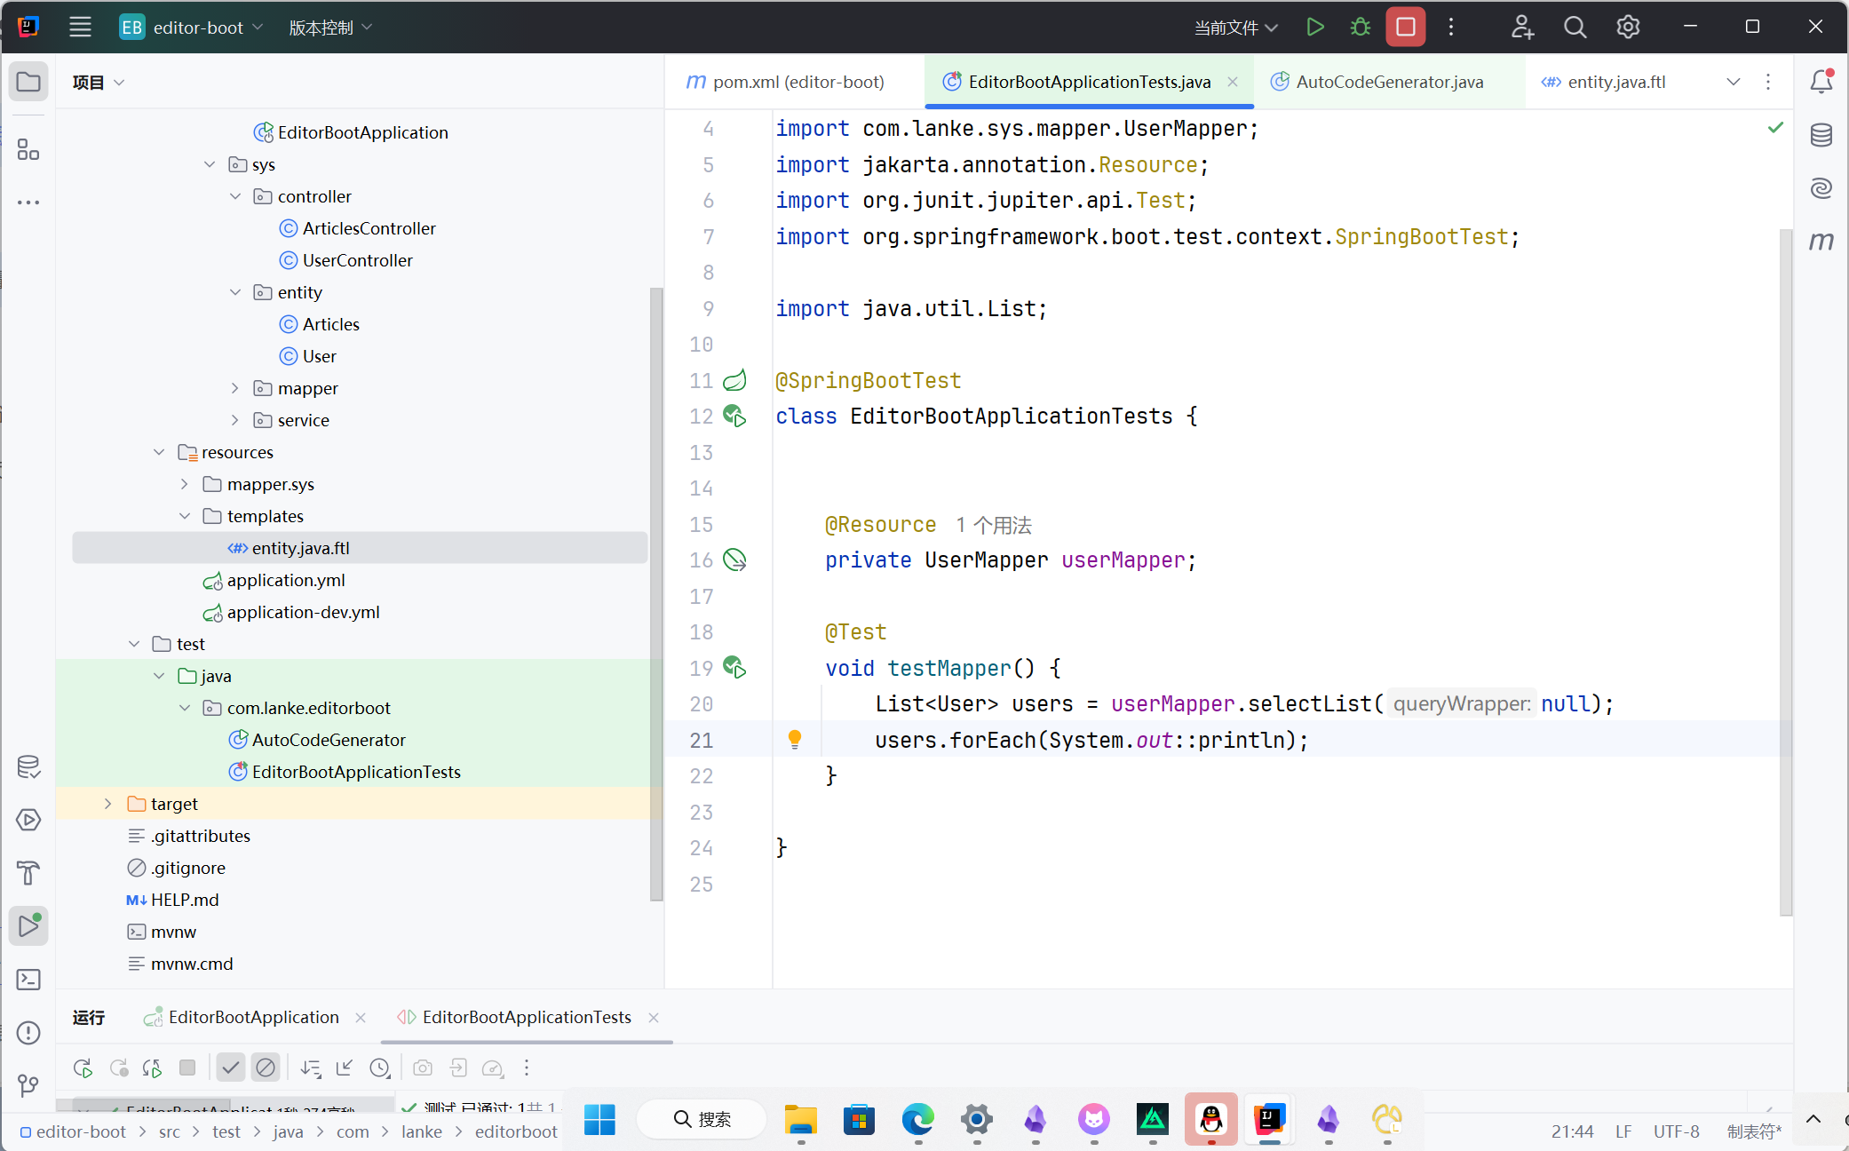Click run class gutter icon at line 12
Screen dimensions: 1849x1151
tap(734, 416)
